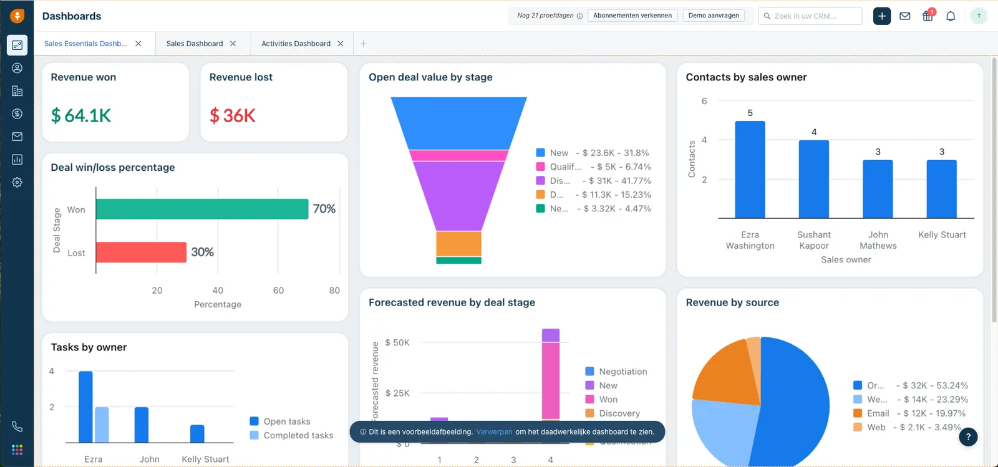Screen dimensions: 998x467
Task: Toggle Negotiation legend in forecasted revenue
Action: (x=616, y=372)
